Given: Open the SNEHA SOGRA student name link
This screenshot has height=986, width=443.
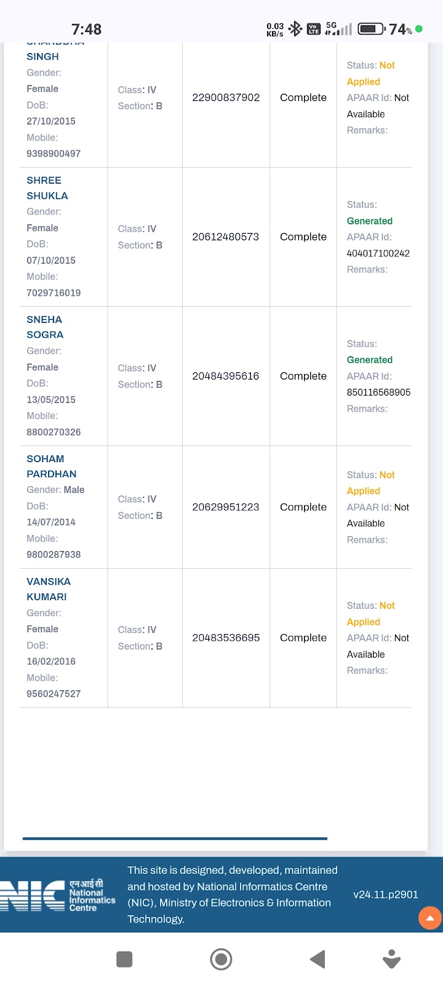Looking at the screenshot, I should pos(45,327).
